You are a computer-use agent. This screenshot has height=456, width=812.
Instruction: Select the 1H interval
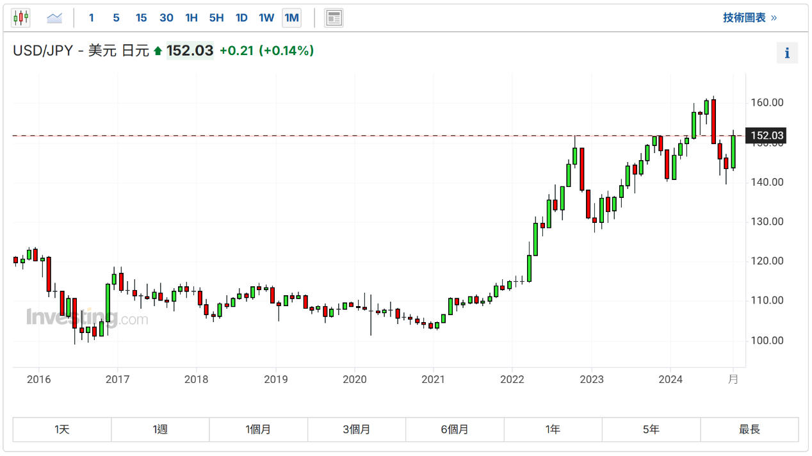pyautogui.click(x=191, y=18)
